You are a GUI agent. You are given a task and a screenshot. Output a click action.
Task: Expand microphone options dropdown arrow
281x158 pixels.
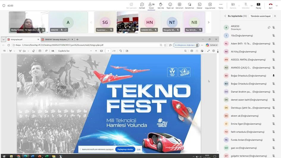252,5
